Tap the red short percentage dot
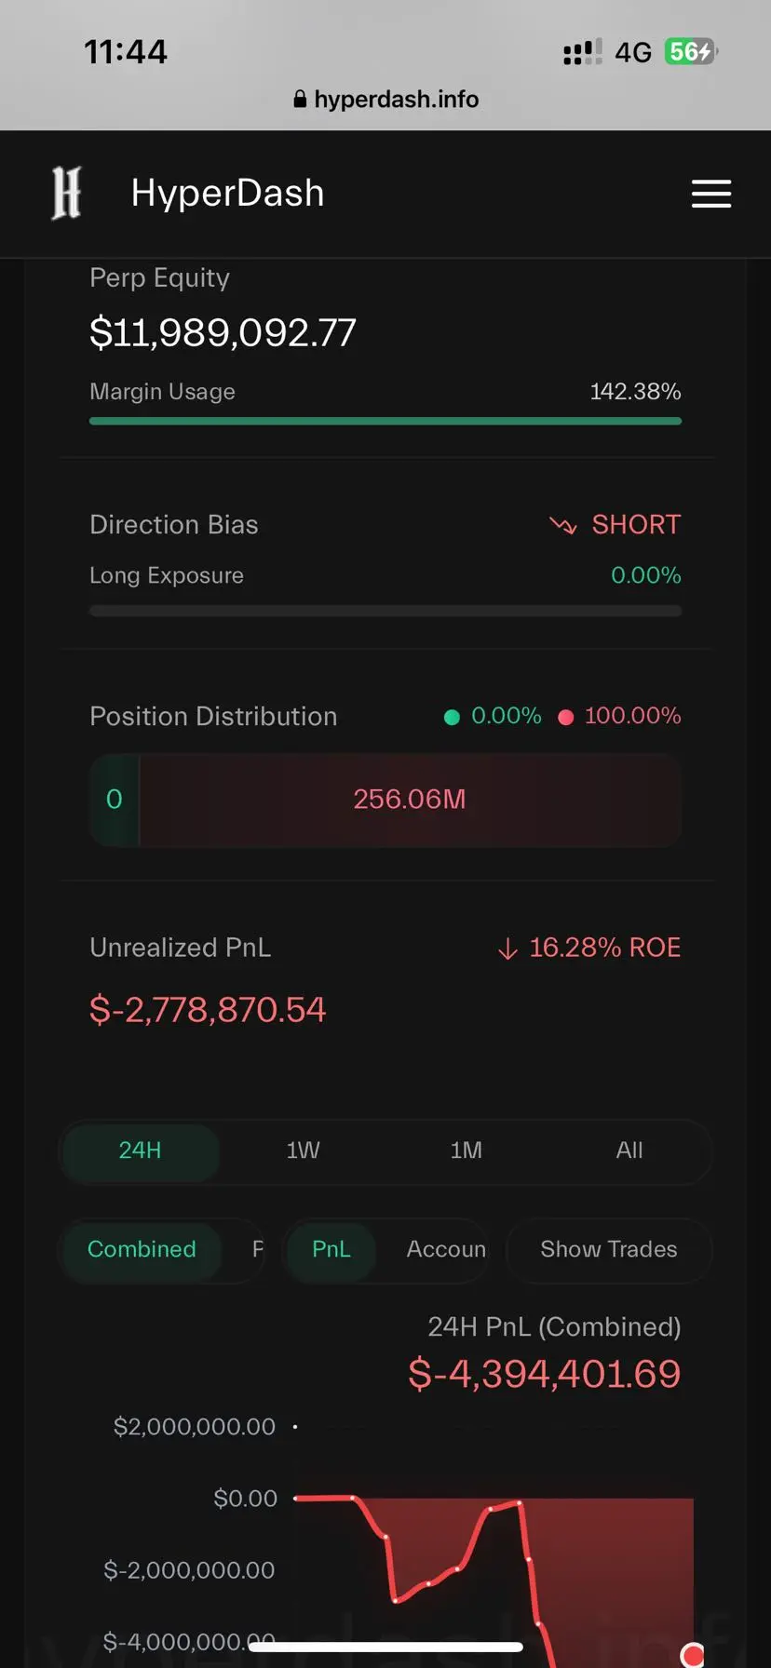Viewport: 771px width, 1668px height. (x=565, y=717)
